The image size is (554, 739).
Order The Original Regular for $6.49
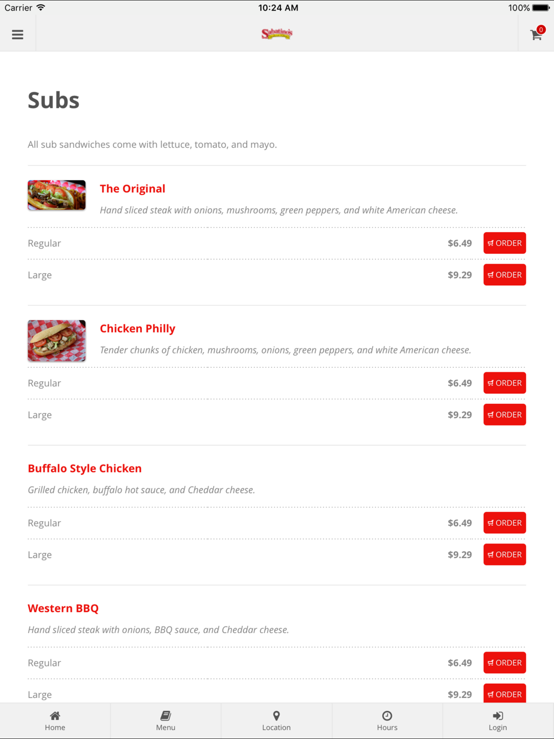(505, 243)
